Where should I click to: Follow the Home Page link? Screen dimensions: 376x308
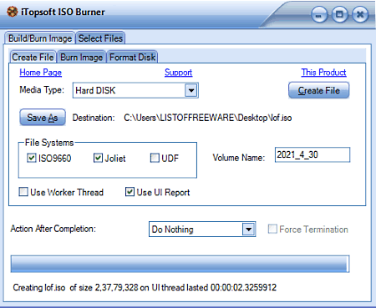(41, 73)
